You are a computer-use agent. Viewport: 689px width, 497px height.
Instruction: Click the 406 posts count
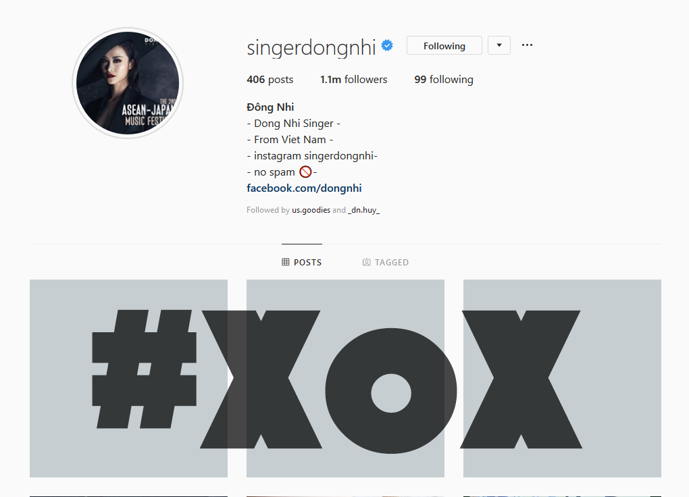pyautogui.click(x=270, y=80)
